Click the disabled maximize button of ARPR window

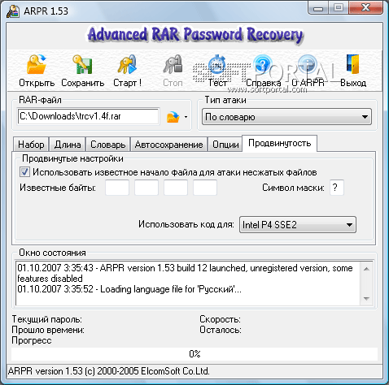pyautogui.click(x=339, y=8)
